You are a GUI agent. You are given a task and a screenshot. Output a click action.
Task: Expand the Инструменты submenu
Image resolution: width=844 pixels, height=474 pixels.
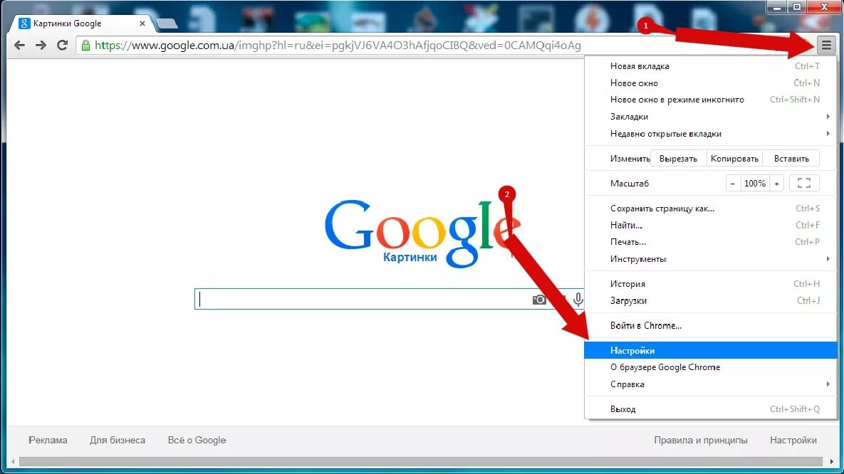point(711,259)
